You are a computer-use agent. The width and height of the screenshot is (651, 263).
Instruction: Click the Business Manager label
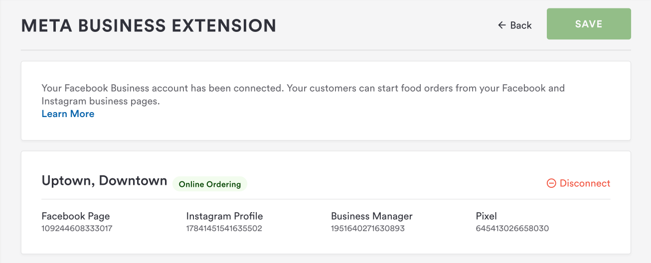pyautogui.click(x=372, y=216)
